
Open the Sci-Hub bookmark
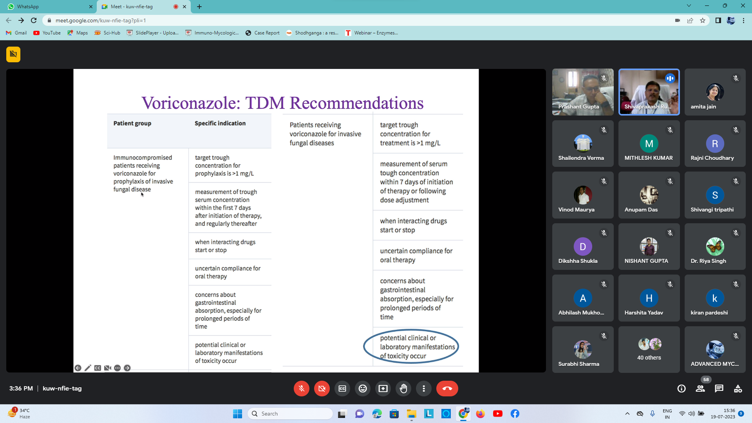coord(108,33)
